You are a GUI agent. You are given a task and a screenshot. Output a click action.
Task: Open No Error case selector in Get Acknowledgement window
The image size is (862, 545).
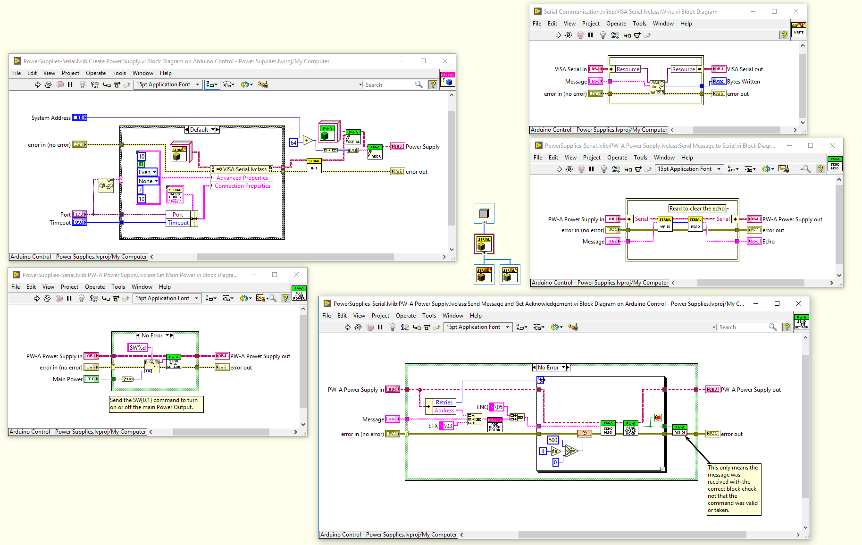[564, 368]
